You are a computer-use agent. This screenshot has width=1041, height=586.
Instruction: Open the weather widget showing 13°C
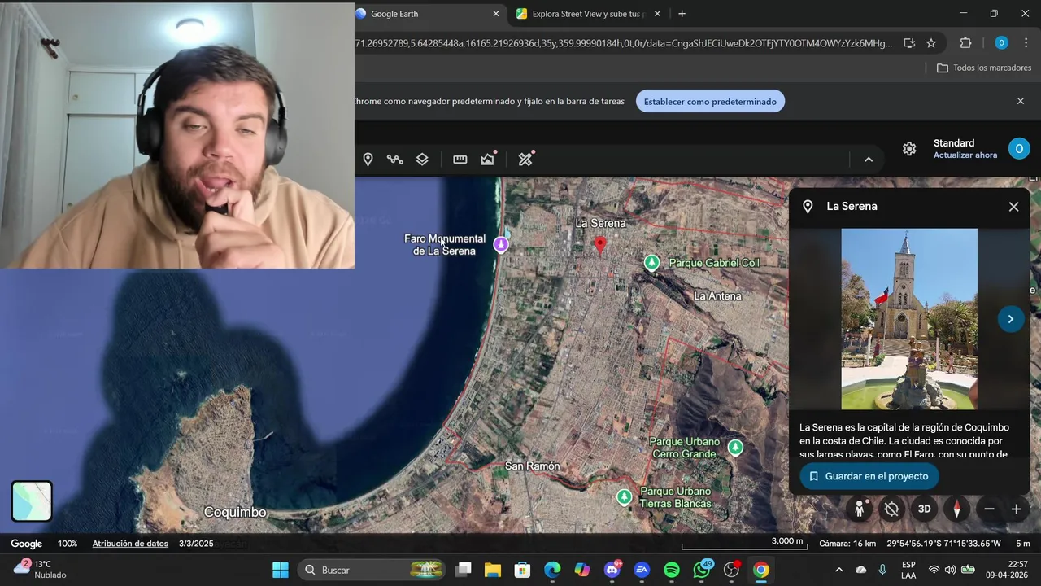pyautogui.click(x=41, y=570)
